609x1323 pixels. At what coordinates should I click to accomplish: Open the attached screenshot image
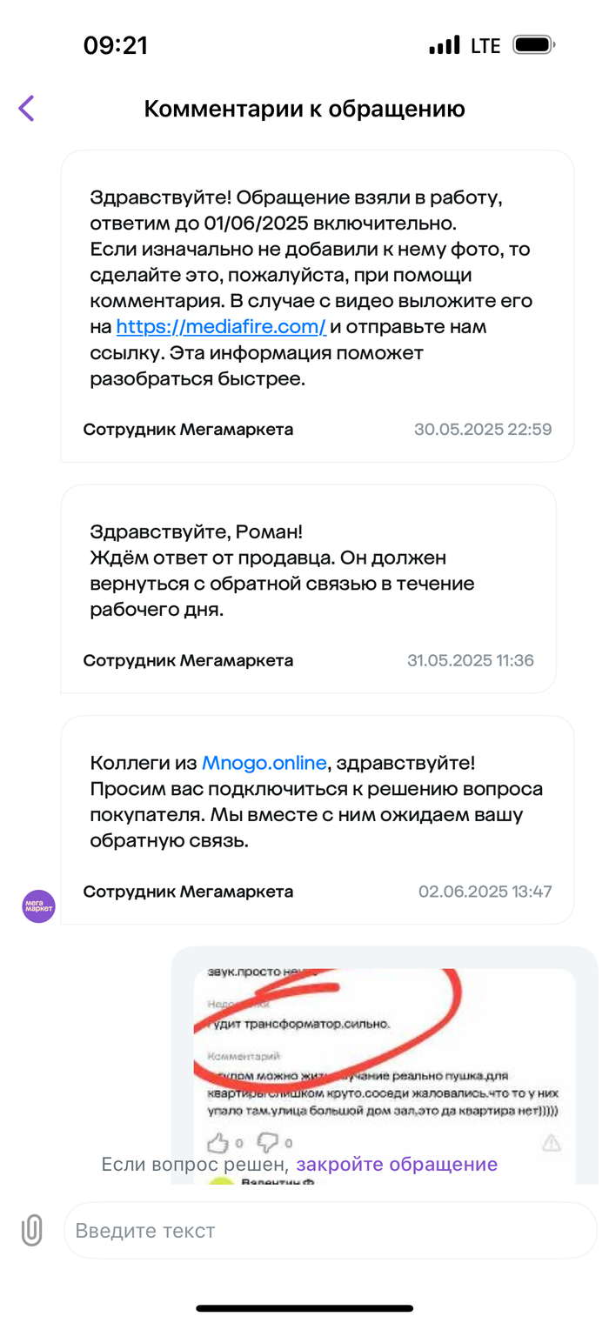(384, 1076)
